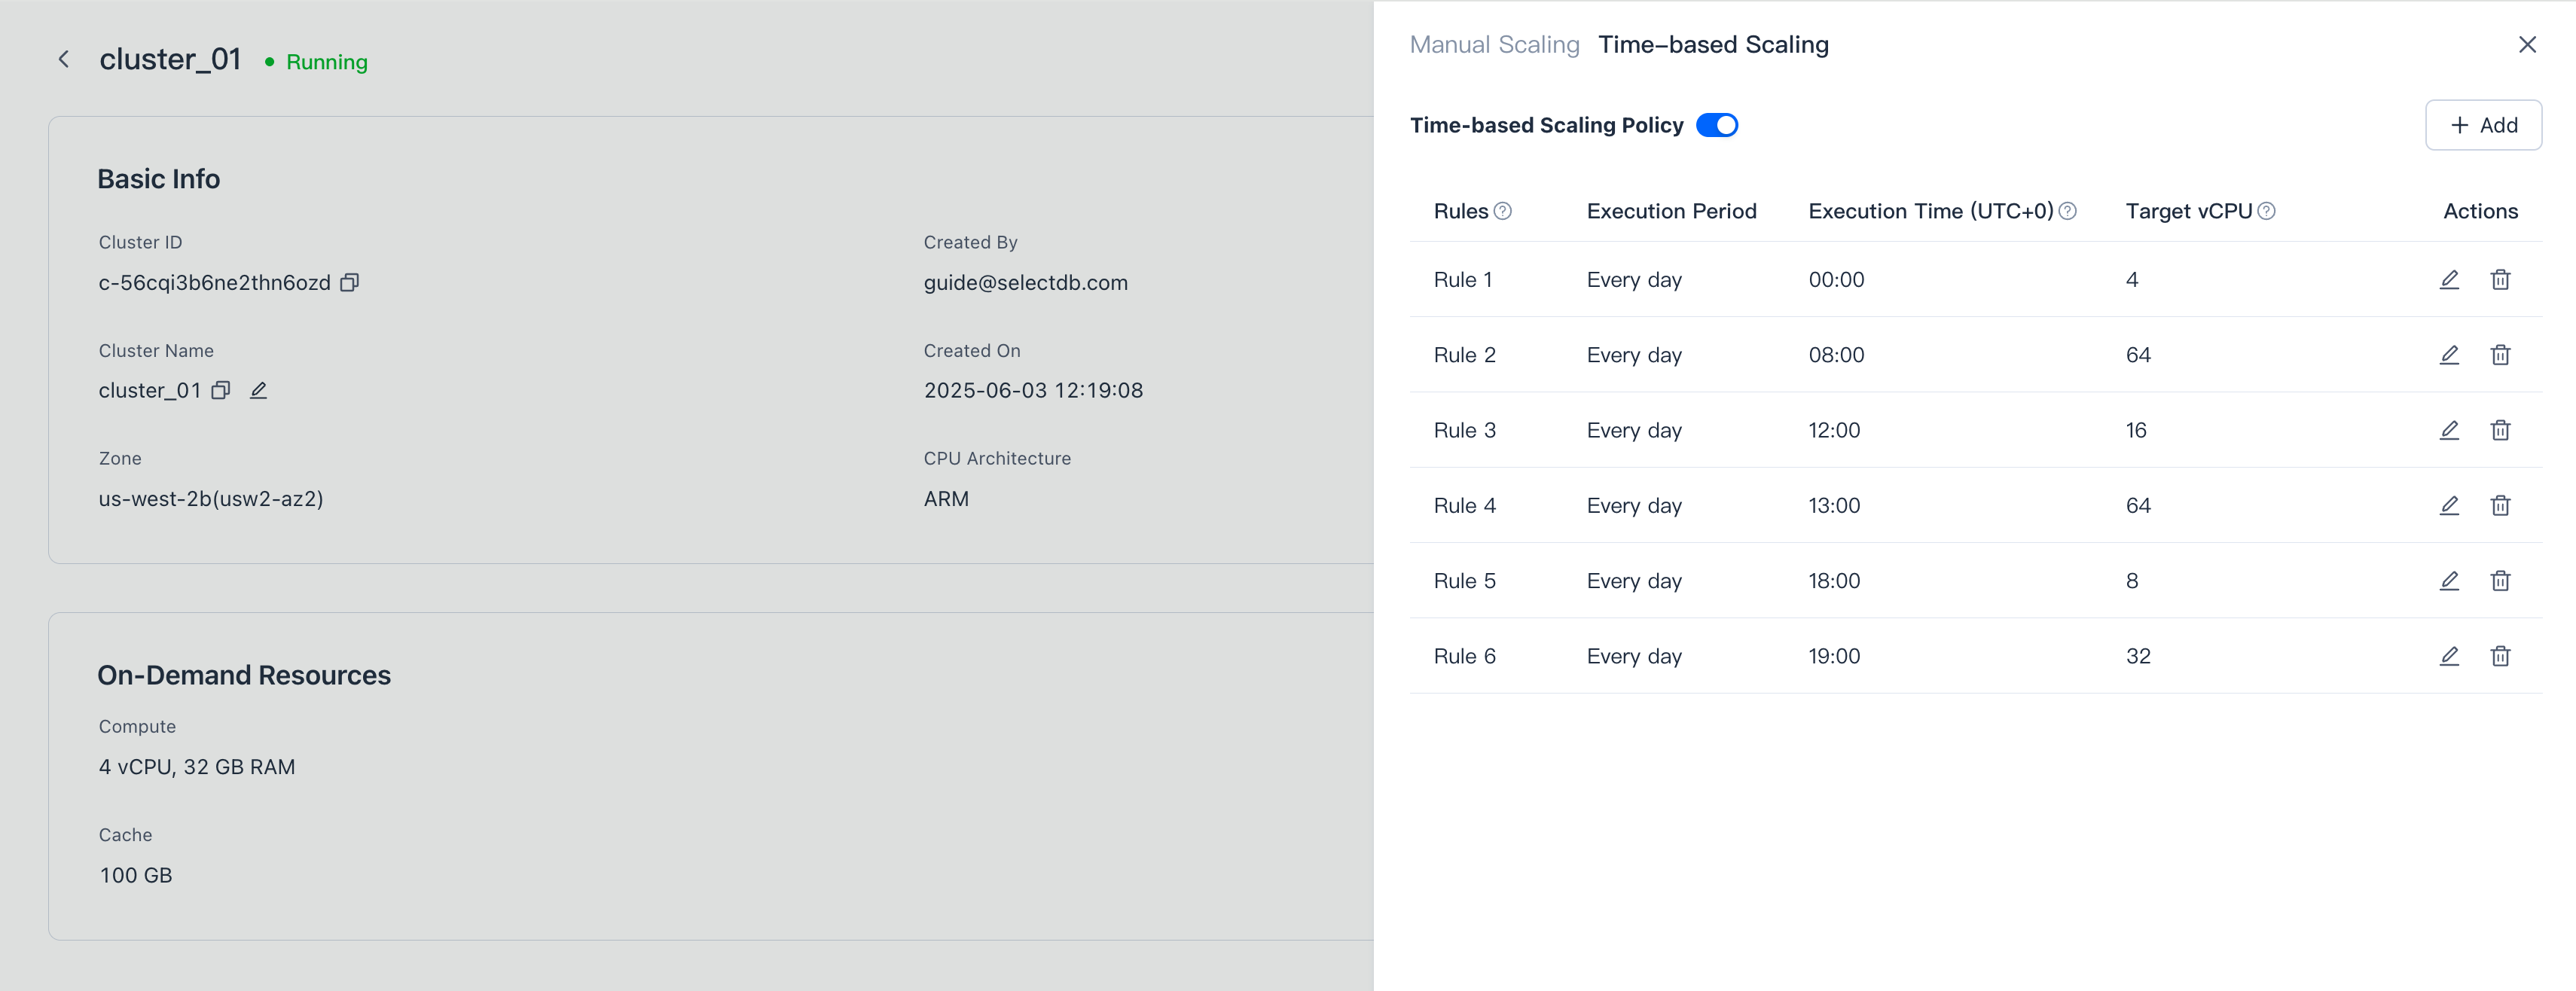Image resolution: width=2576 pixels, height=991 pixels.
Task: Copy the Cluster ID
Action: (x=349, y=282)
